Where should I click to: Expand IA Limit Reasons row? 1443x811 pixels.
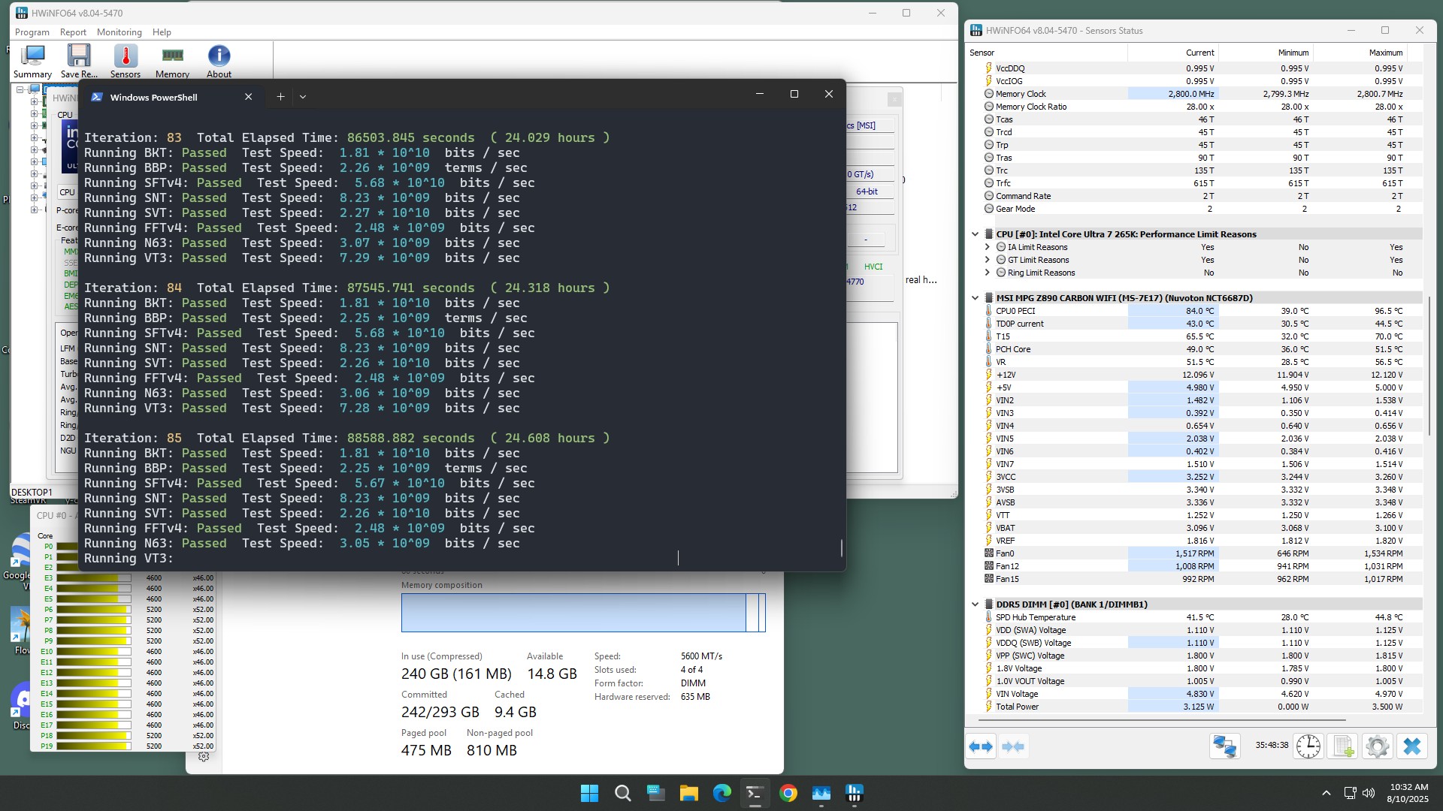point(987,247)
